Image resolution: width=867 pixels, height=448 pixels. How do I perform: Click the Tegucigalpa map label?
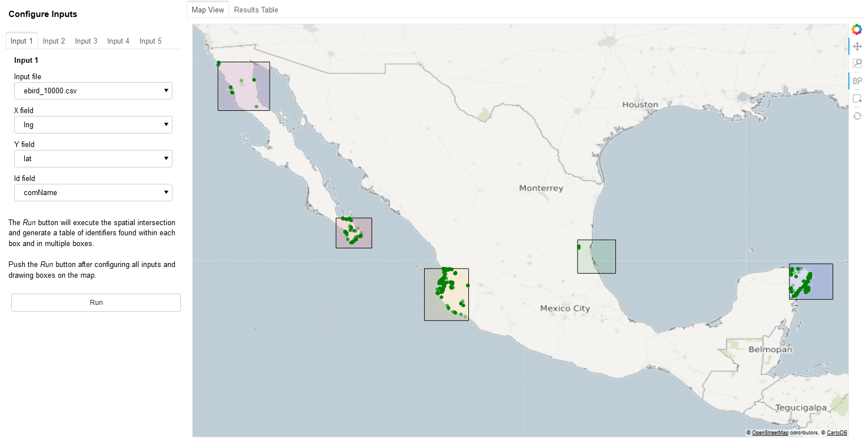801,408
